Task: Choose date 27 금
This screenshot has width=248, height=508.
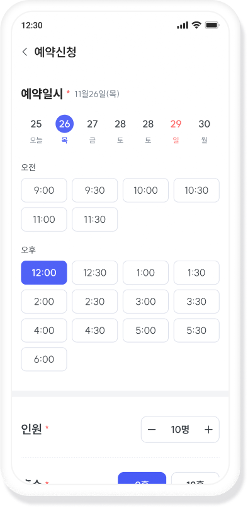Action: click(93, 130)
